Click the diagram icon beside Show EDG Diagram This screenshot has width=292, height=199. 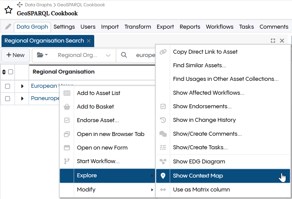163,162
